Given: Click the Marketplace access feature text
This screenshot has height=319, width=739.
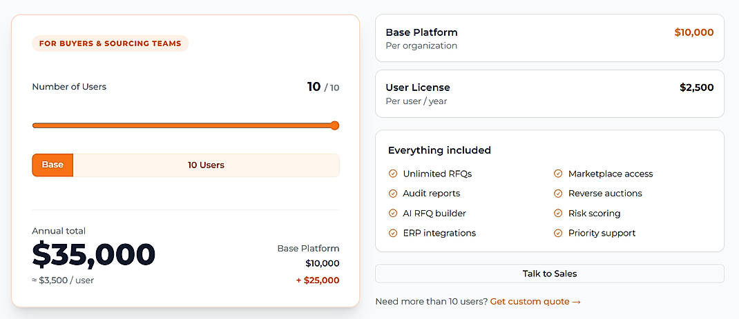Looking at the screenshot, I should click(x=611, y=174).
